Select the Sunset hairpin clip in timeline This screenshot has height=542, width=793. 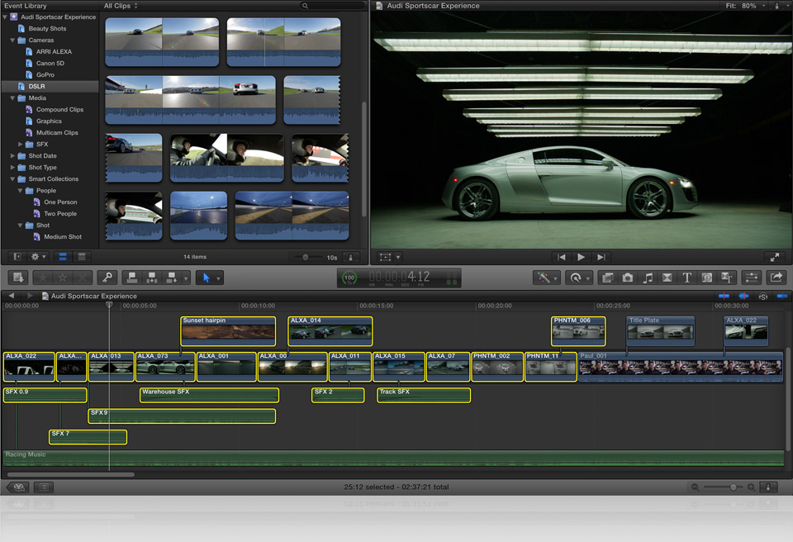coord(228,331)
